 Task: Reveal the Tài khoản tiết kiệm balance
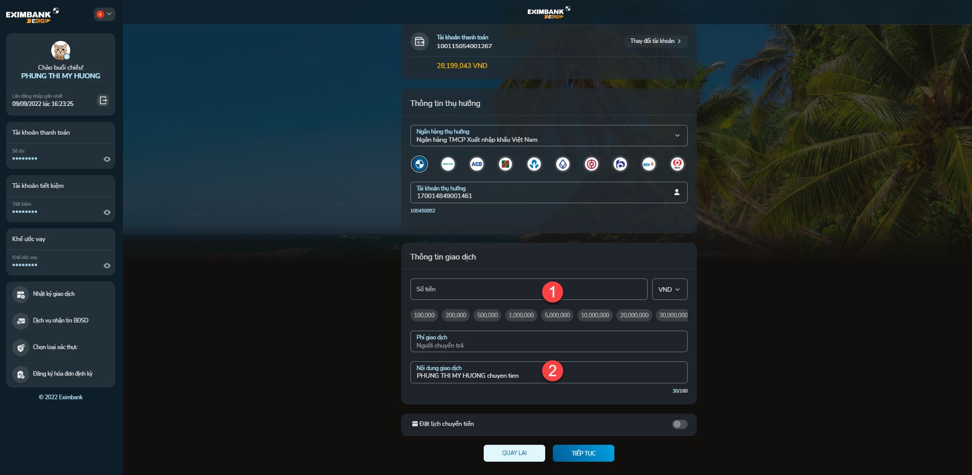pos(107,212)
